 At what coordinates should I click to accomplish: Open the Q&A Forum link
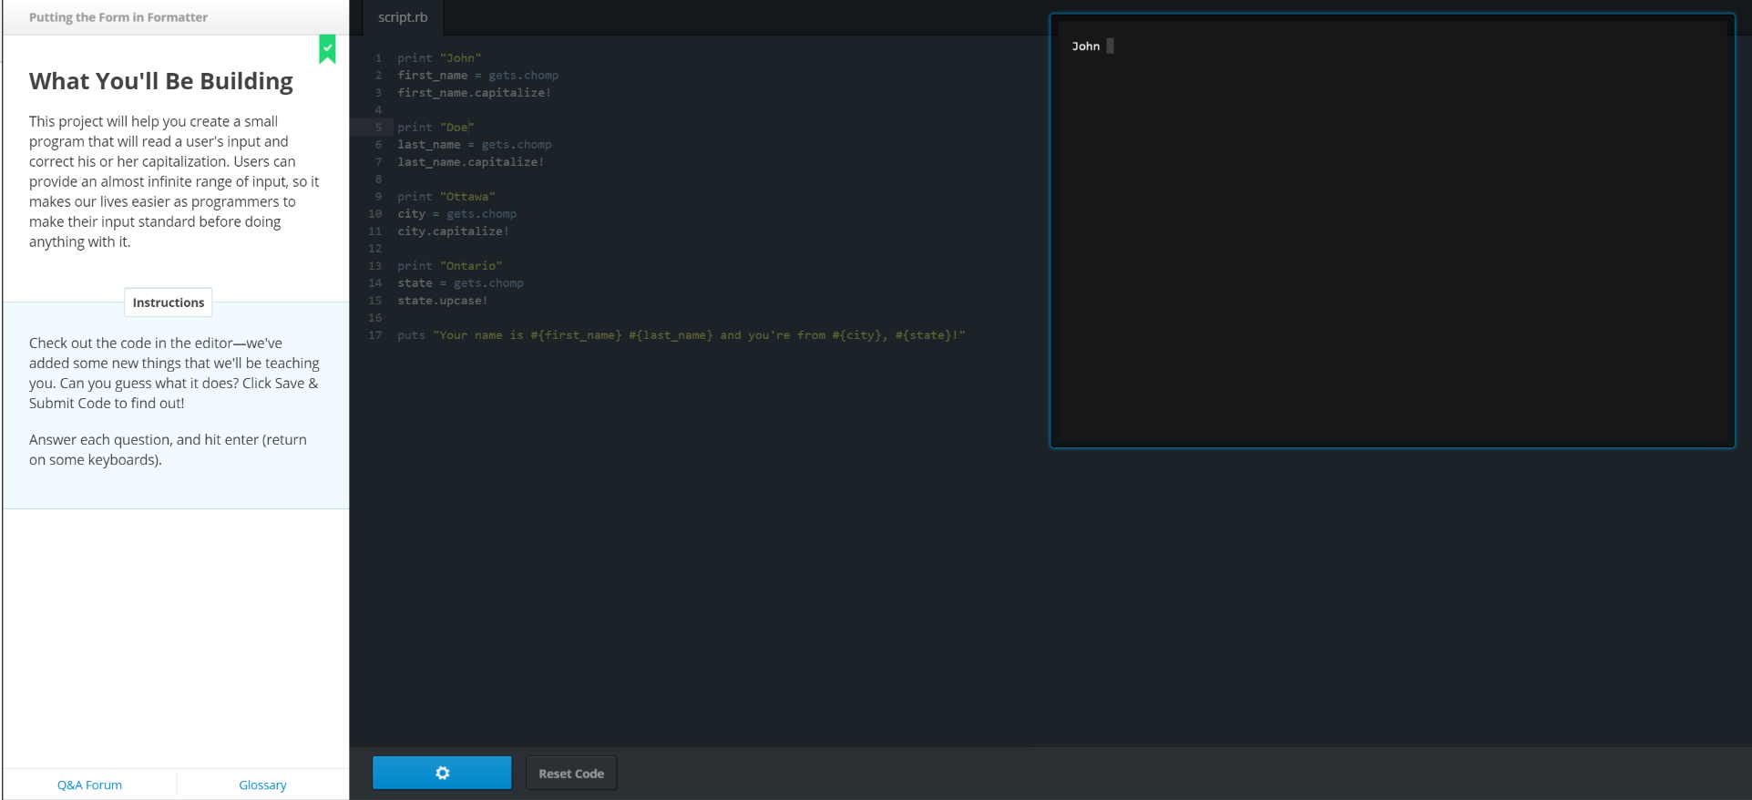[89, 785]
